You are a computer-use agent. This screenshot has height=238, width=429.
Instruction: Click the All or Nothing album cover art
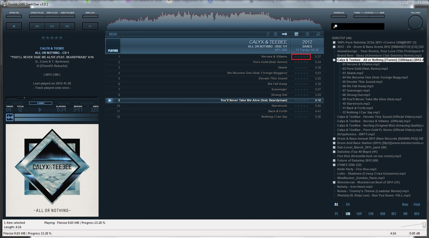pos(52,170)
